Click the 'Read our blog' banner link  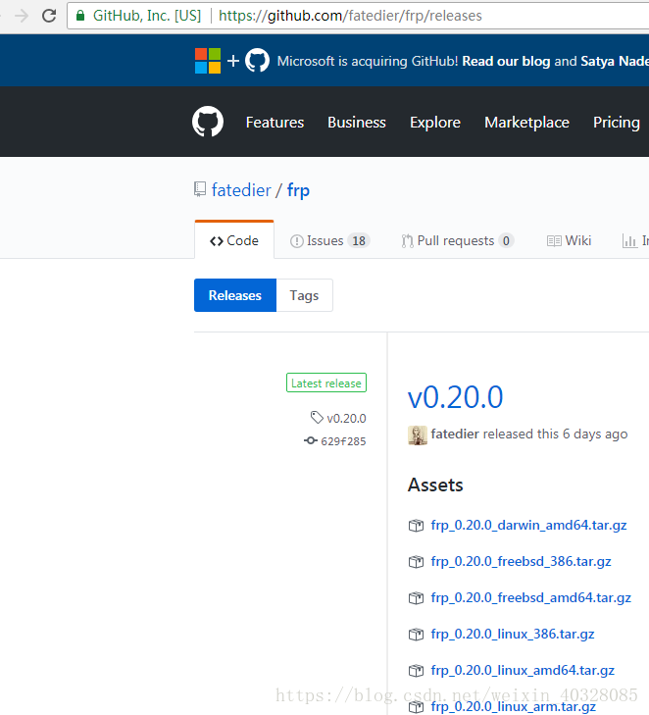[x=506, y=61]
